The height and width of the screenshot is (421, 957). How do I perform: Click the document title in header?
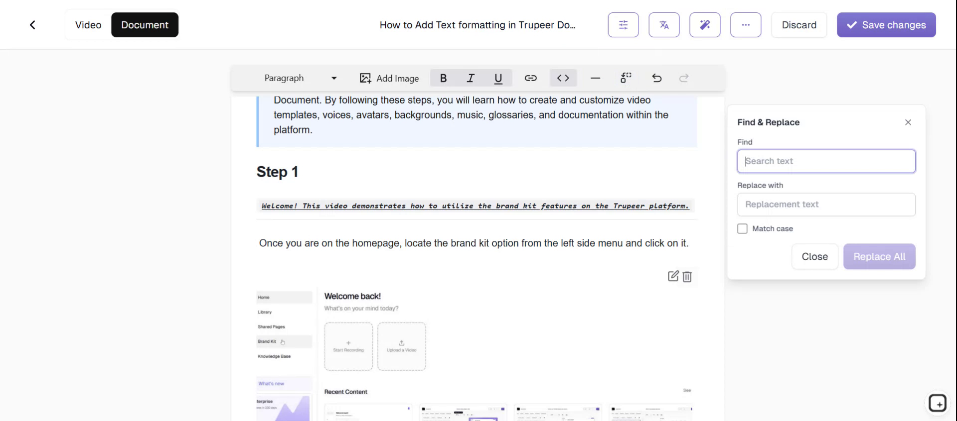[478, 25]
